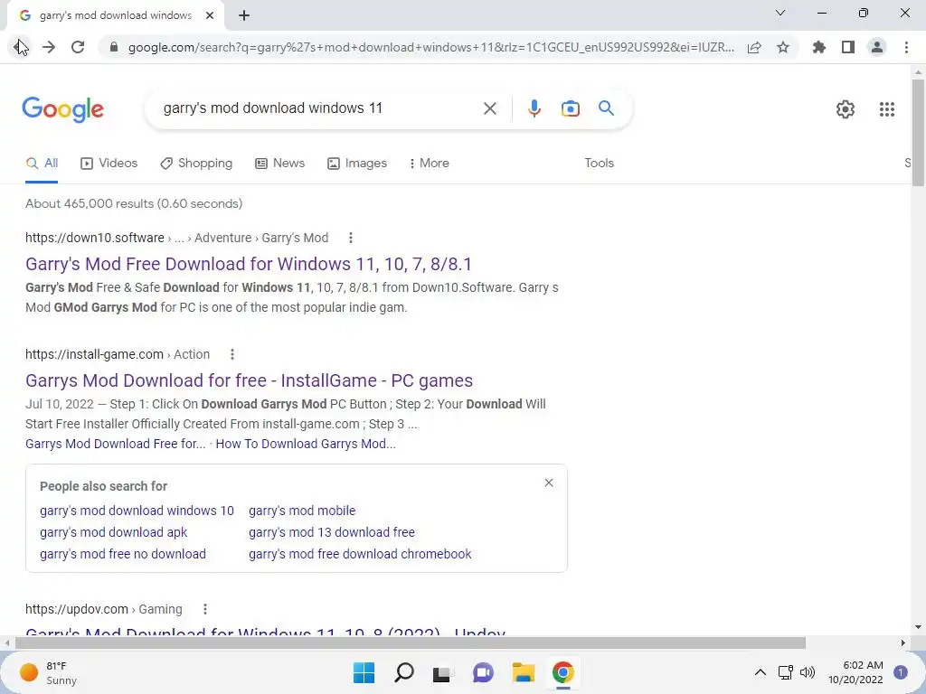Click the horizontal scrollbar thumb
Viewport: 926px width, 694px height.
pyautogui.click(x=411, y=642)
